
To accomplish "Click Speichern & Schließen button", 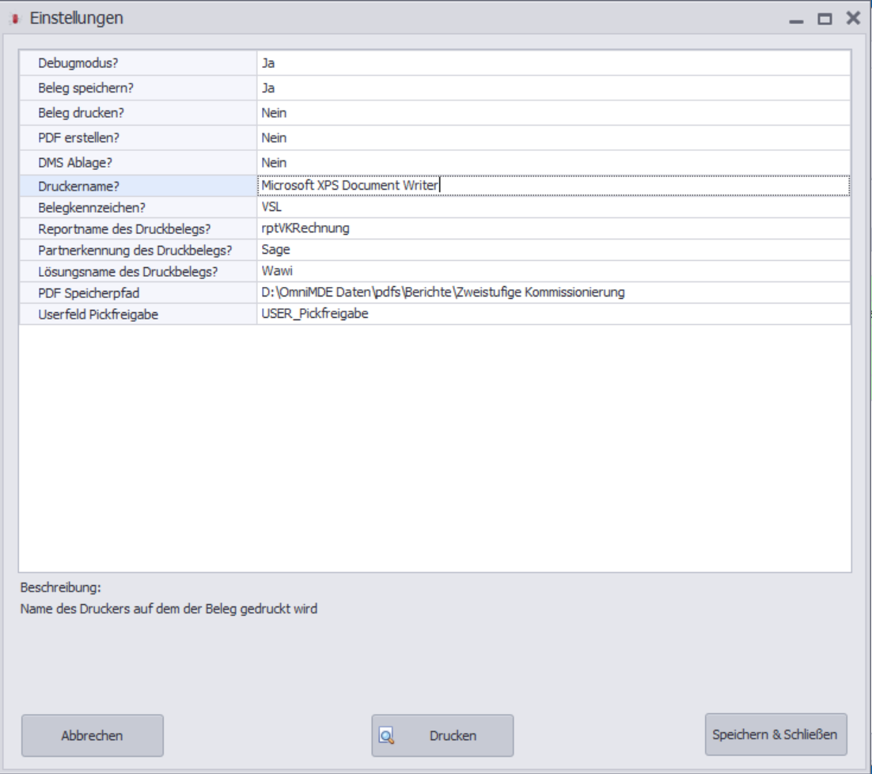I will pos(775,734).
